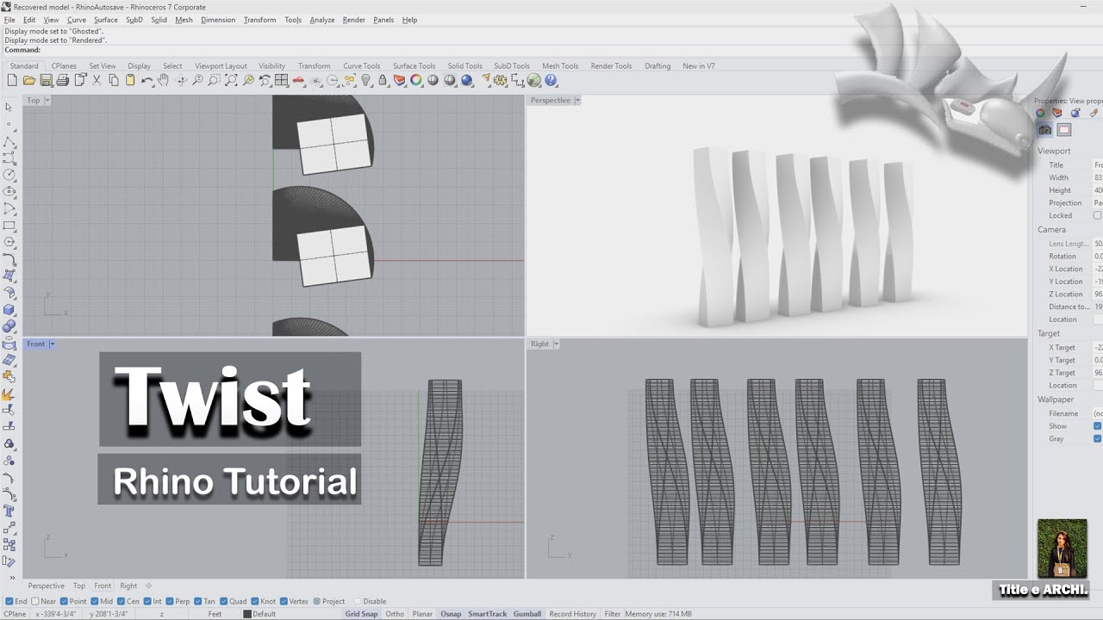Click the Help question mark icon

pos(551,80)
